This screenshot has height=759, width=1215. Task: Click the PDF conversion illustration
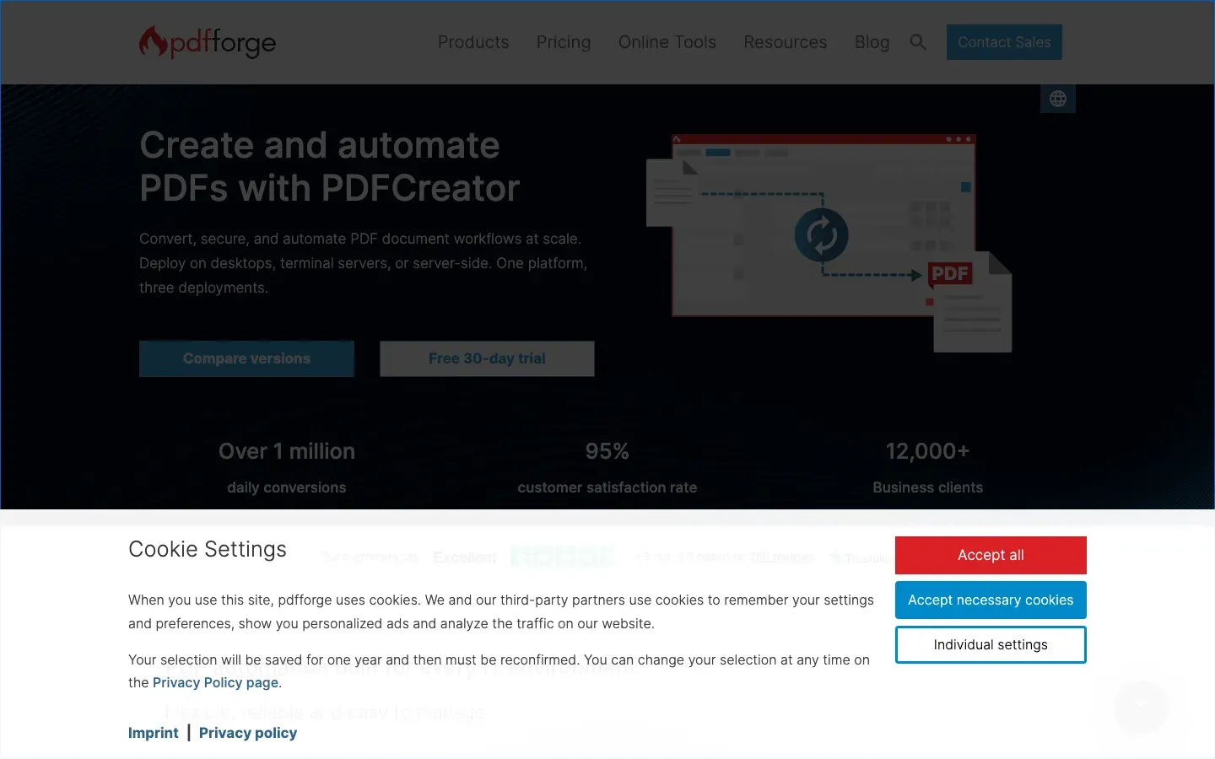pos(829,243)
